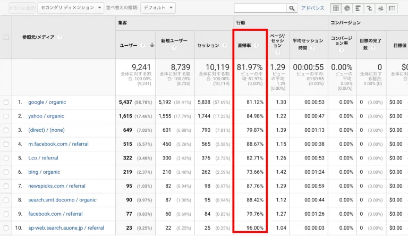
Task: Open the yahoo / organic link
Action: click(46, 116)
